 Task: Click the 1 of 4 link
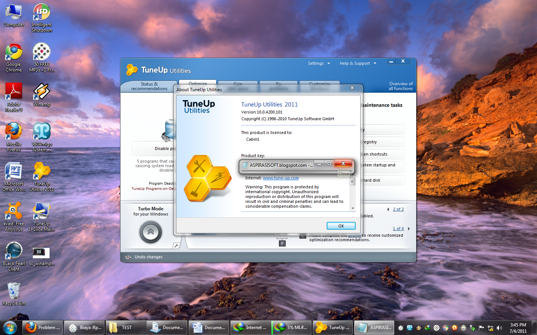pos(398,229)
